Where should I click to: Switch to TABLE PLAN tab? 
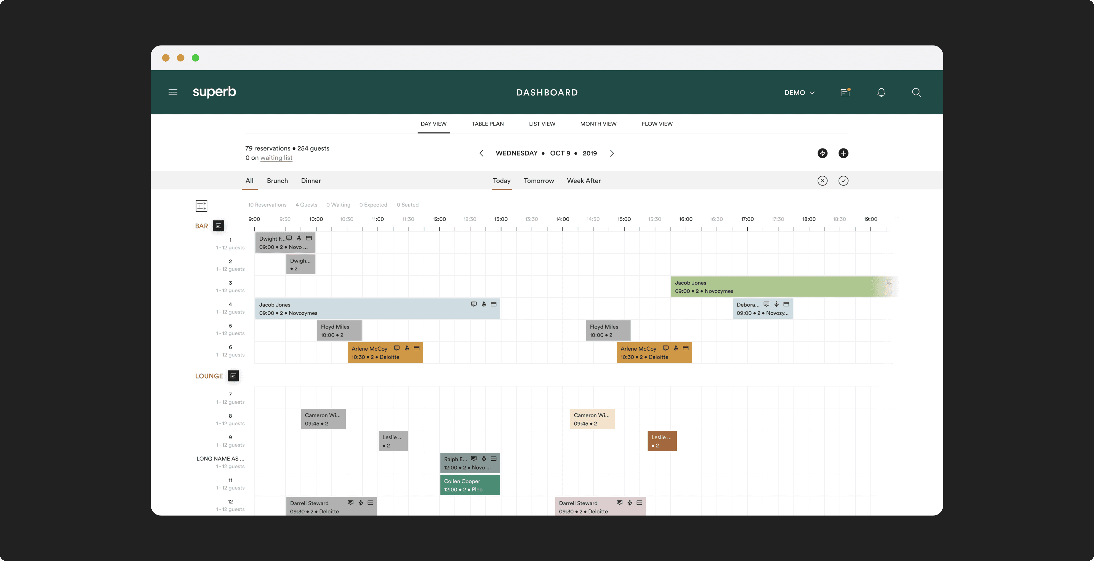(x=488, y=124)
